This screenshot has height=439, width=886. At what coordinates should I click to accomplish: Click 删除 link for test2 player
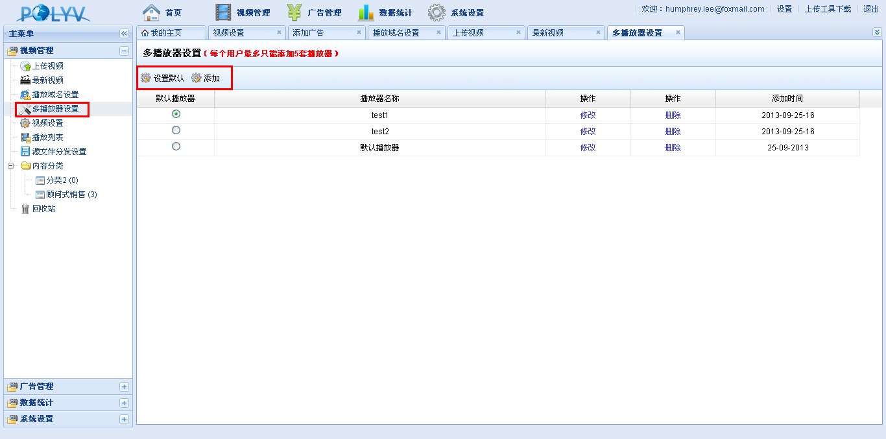click(x=673, y=132)
